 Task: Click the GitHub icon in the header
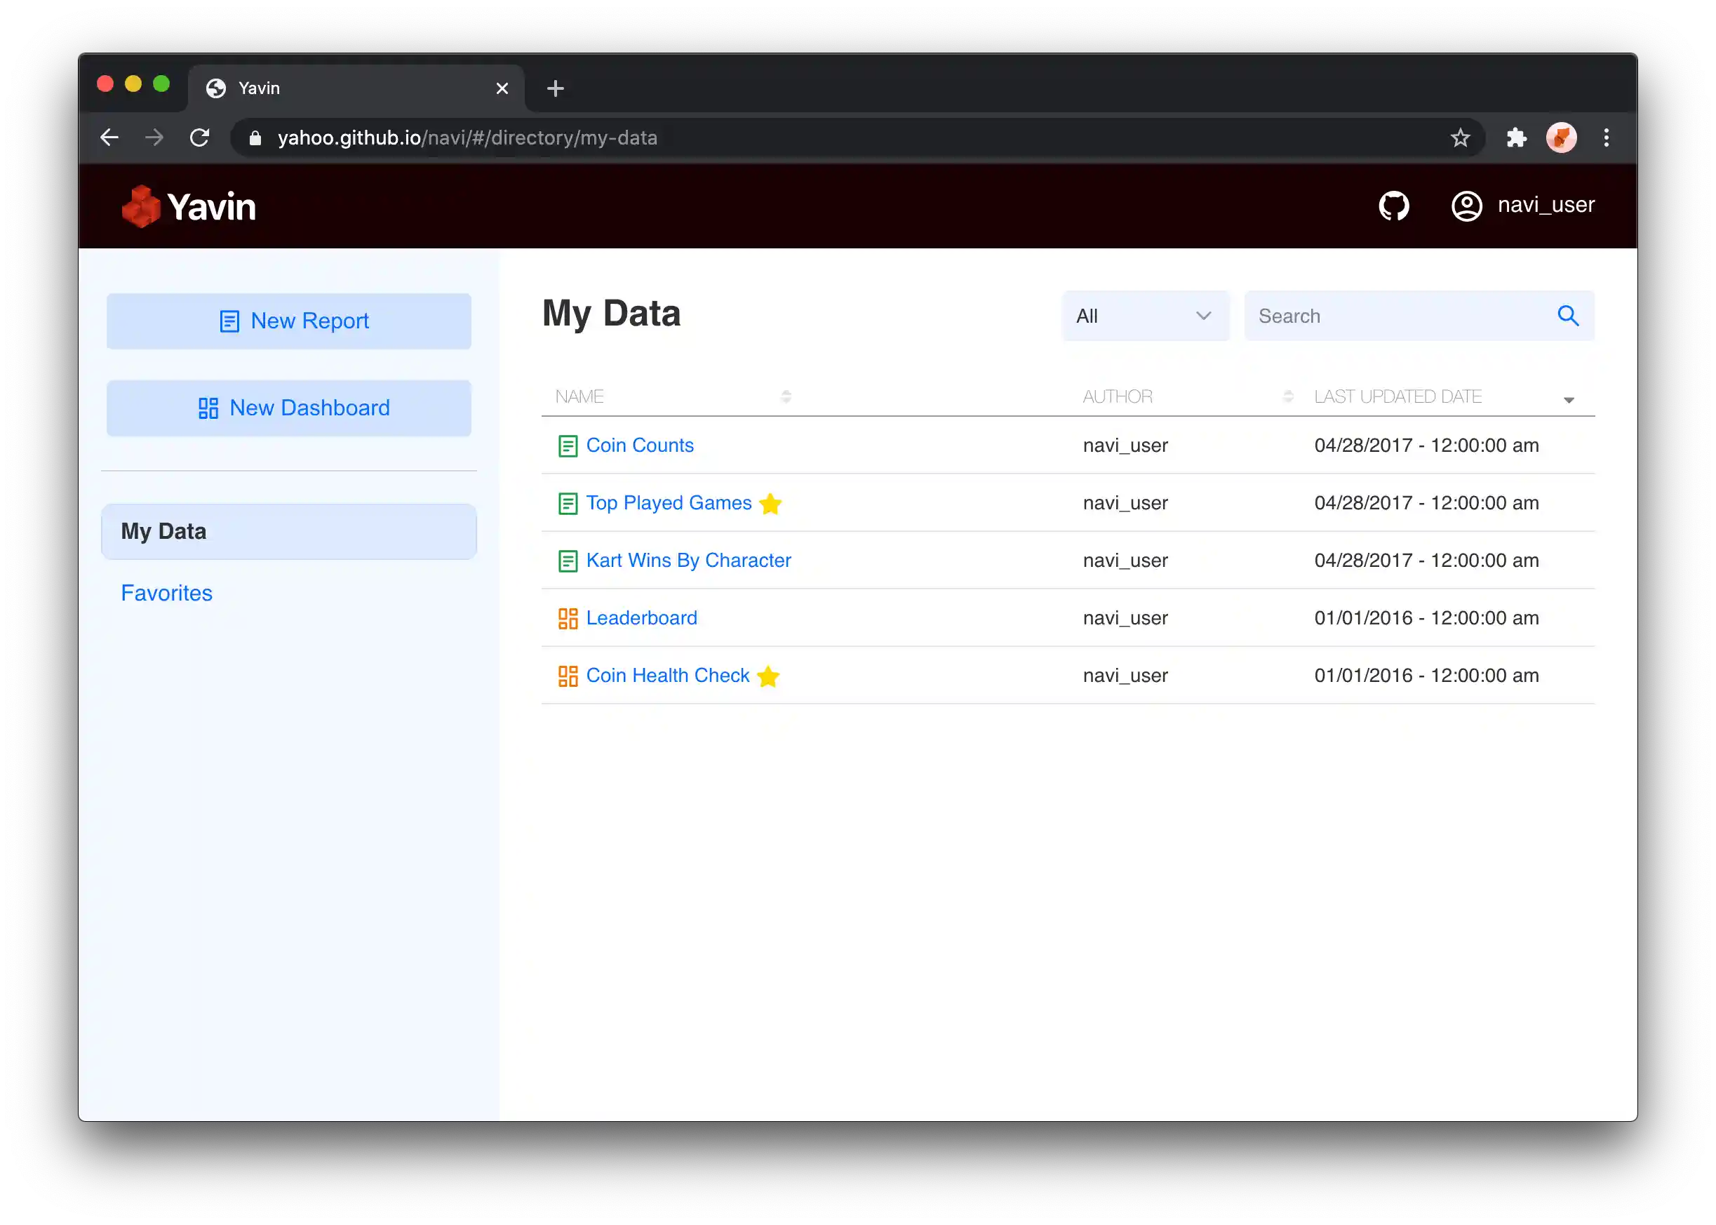pyautogui.click(x=1393, y=205)
